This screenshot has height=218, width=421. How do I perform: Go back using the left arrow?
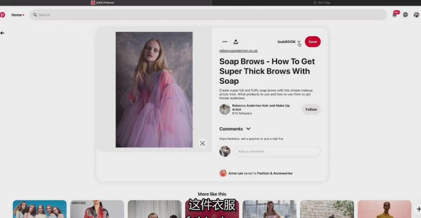(x=2, y=33)
